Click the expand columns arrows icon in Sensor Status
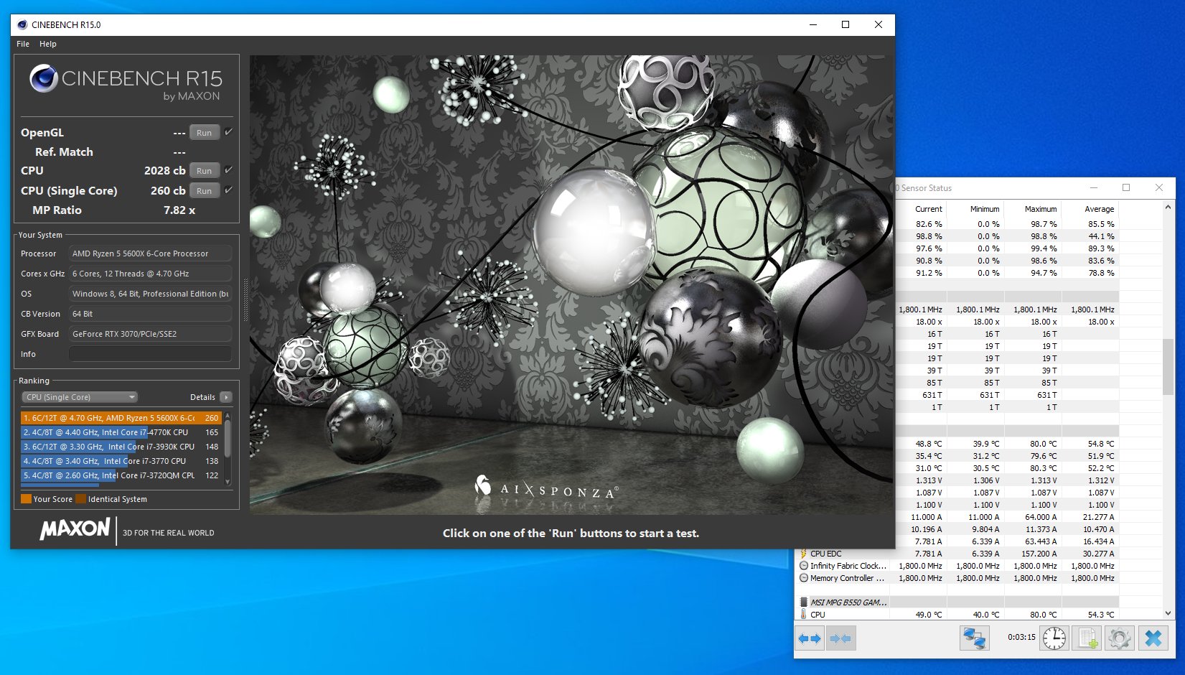 (810, 638)
